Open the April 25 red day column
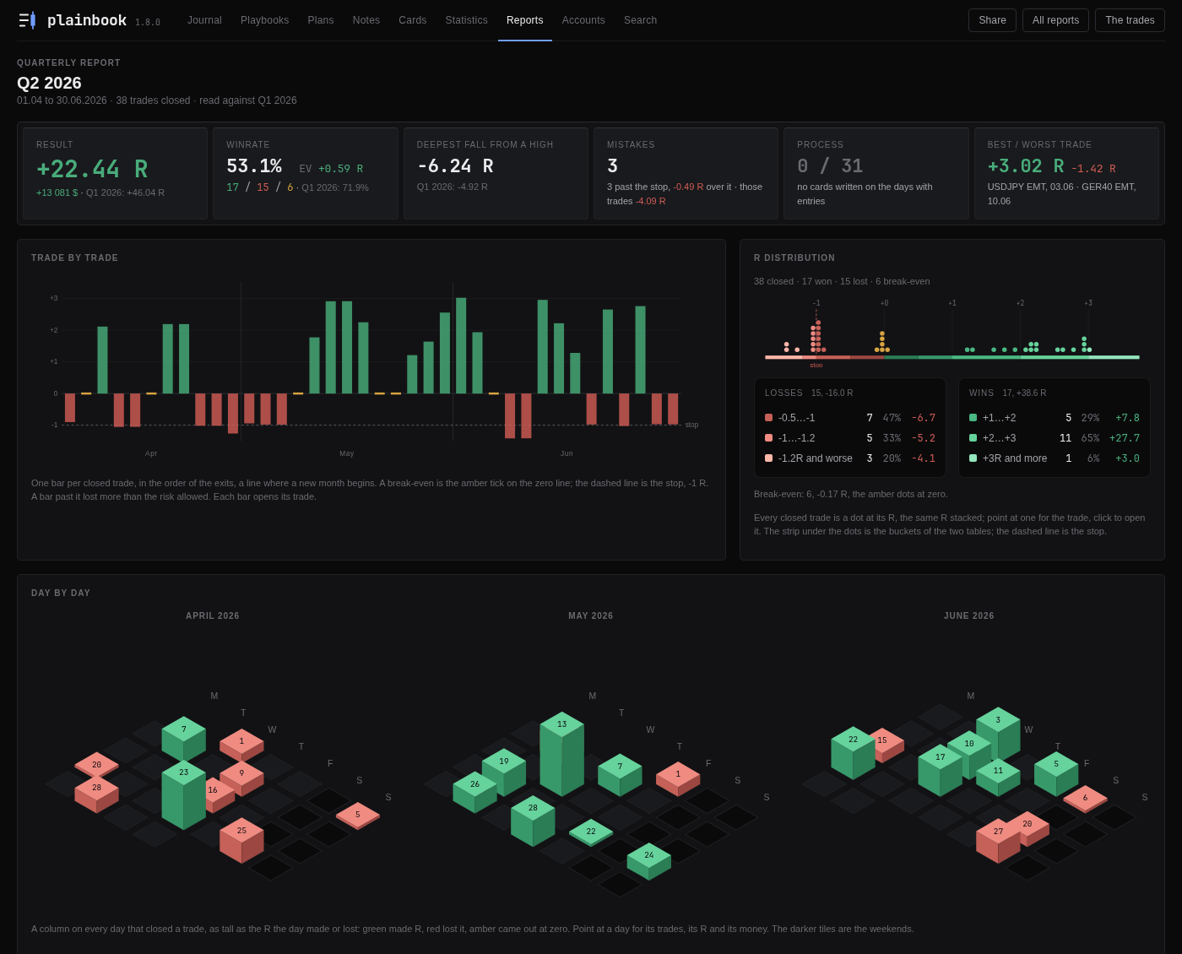 [x=241, y=839]
